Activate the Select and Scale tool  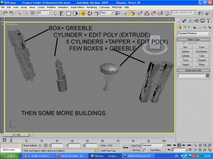[x=96, y=13]
